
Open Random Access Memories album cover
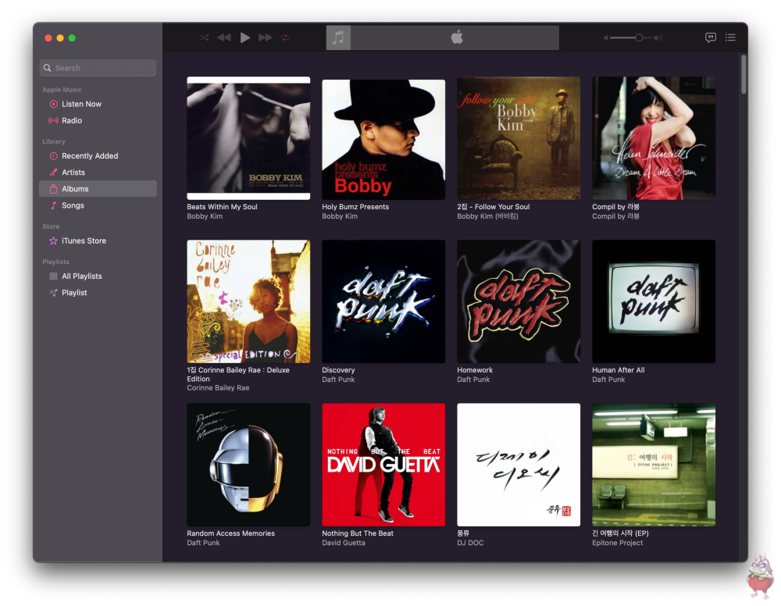(x=248, y=465)
